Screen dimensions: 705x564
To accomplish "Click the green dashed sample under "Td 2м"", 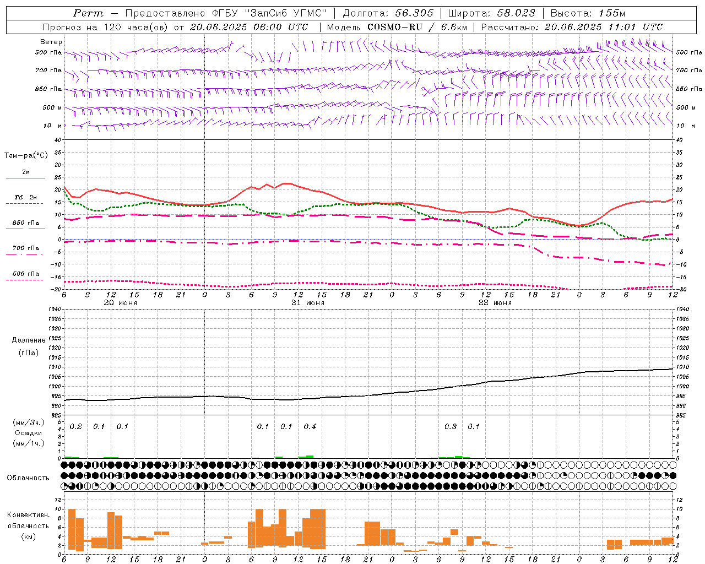I will (x=24, y=203).
